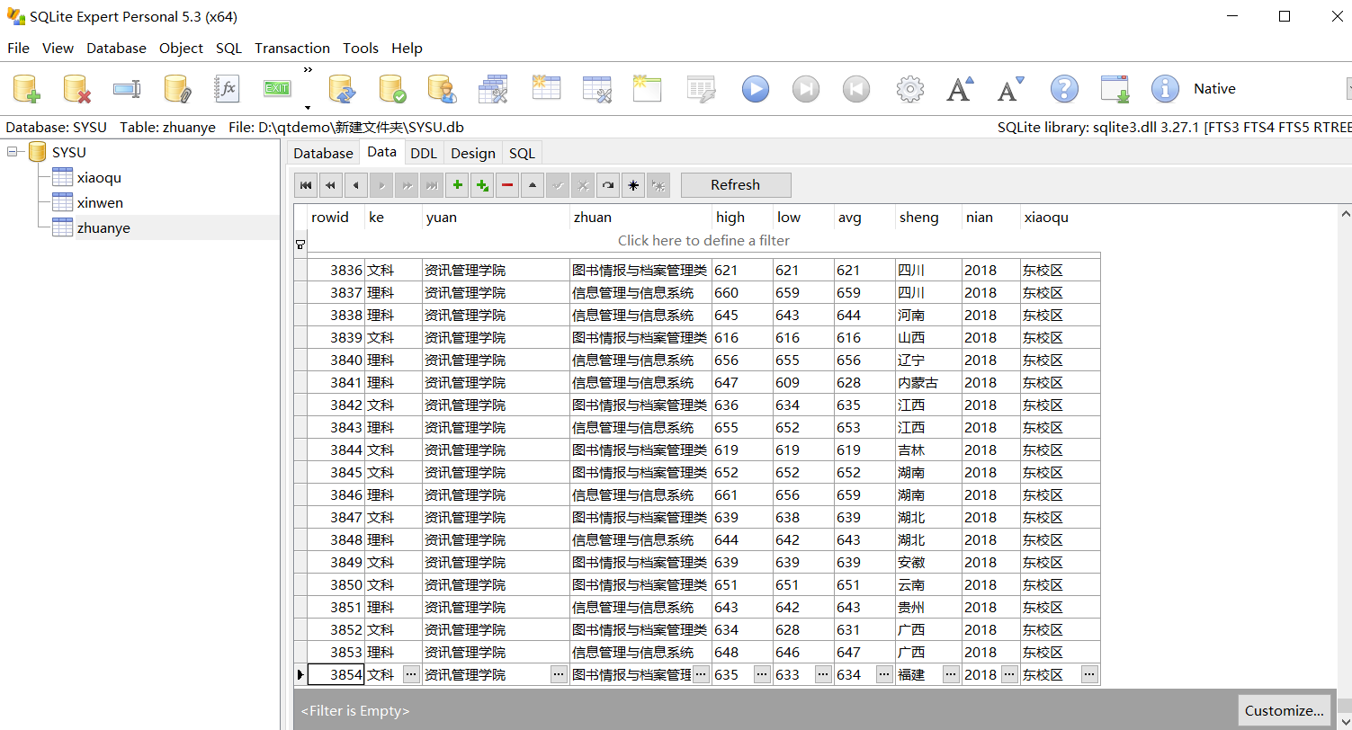Click the green EXIT icon
1352x730 pixels.
[277, 88]
